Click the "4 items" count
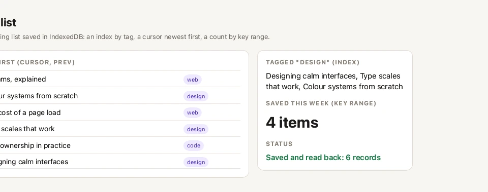This screenshot has width=488, height=192. point(292,123)
